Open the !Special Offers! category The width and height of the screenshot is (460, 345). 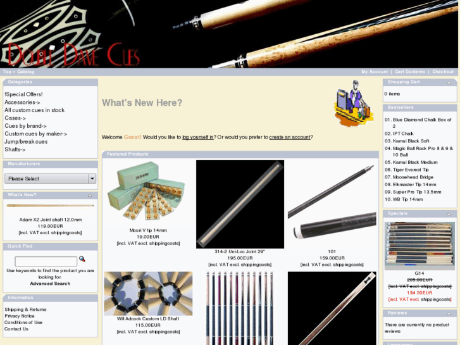coord(23,94)
